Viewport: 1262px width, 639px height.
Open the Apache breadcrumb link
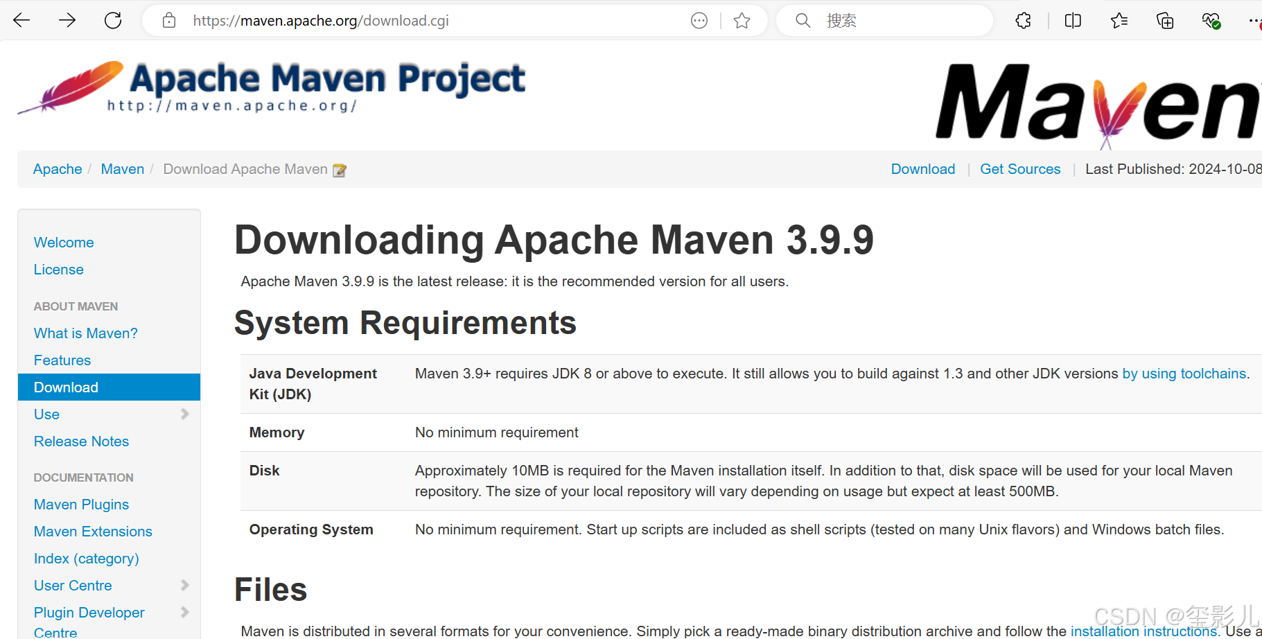tap(58, 169)
